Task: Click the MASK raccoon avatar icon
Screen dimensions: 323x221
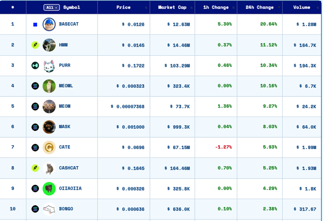Action: tap(49, 127)
